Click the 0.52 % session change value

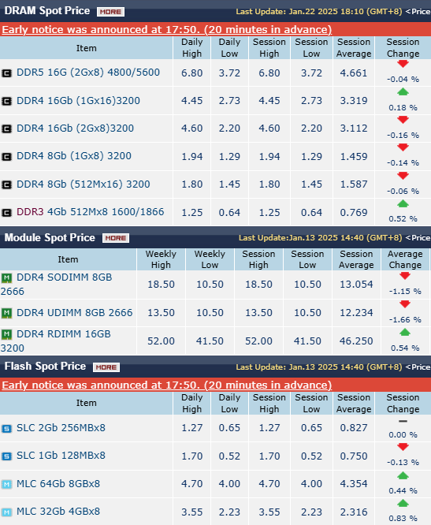(x=403, y=218)
